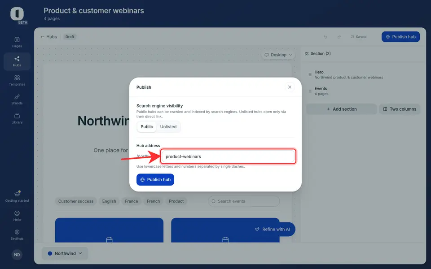Open Library in the sidebar
The image size is (431, 269).
click(x=17, y=118)
